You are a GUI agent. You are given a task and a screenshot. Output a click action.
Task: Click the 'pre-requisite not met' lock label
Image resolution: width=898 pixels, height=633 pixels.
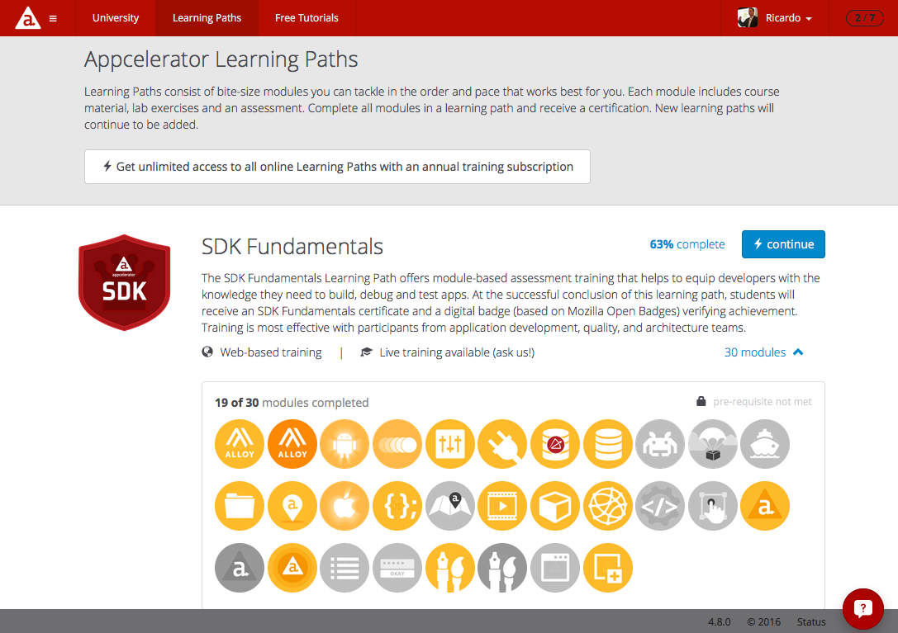[x=753, y=402]
